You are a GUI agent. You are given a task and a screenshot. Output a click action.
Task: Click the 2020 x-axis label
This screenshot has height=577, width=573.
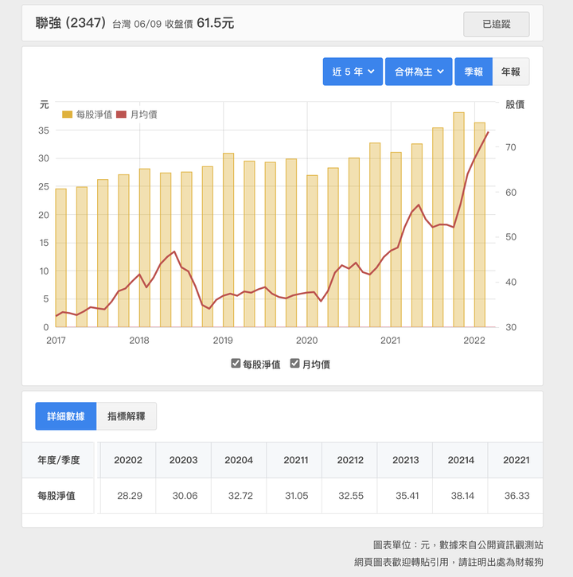point(306,341)
